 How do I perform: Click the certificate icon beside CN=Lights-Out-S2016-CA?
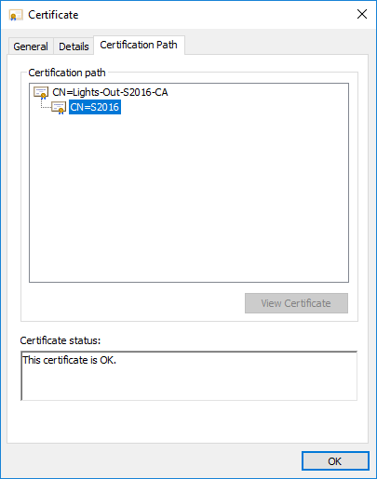click(41, 93)
